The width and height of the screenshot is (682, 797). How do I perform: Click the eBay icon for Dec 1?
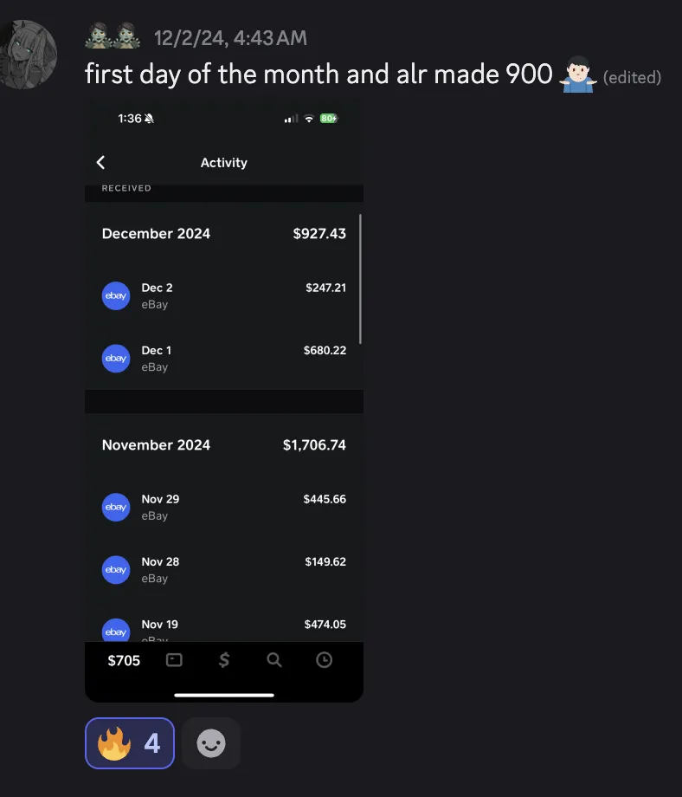pyautogui.click(x=116, y=358)
